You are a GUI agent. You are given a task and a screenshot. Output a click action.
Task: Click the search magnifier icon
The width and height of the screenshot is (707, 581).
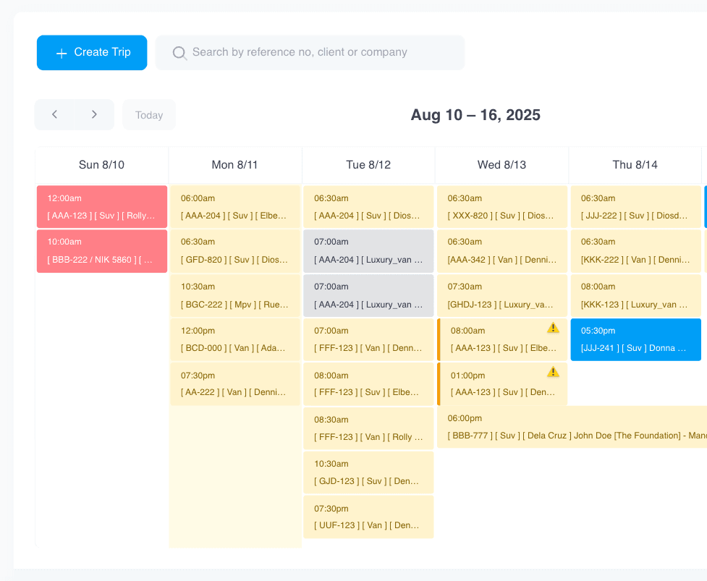pos(178,52)
